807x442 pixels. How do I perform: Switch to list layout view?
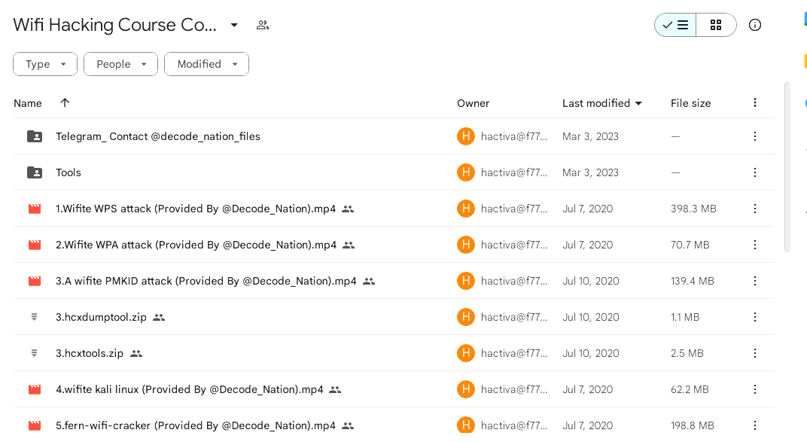coord(675,25)
